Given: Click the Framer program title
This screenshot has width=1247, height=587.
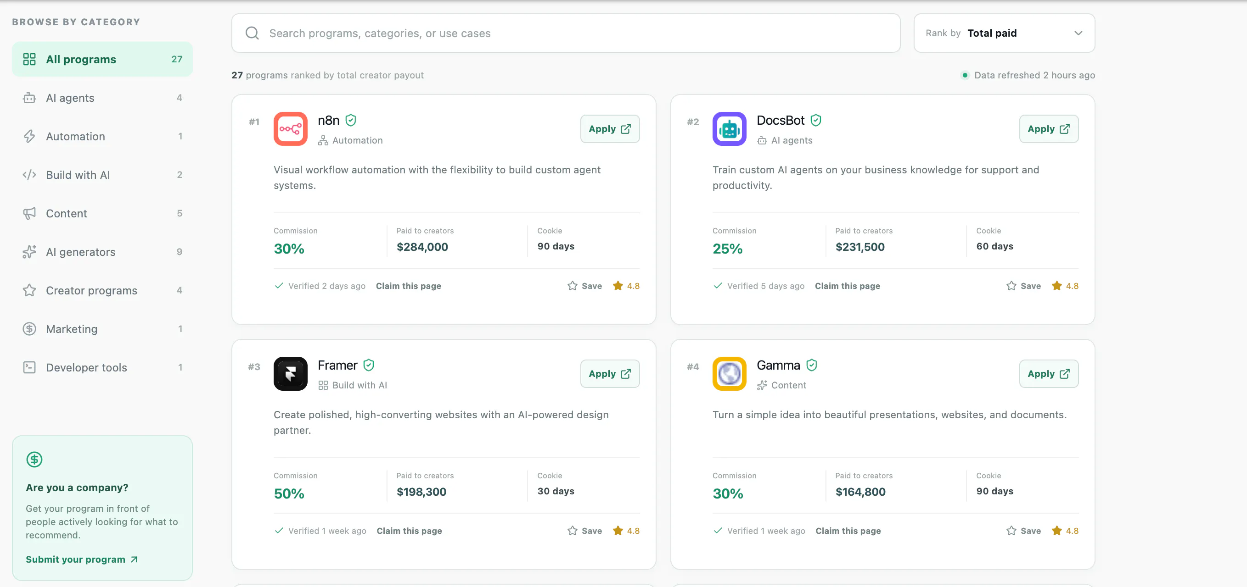Looking at the screenshot, I should pyautogui.click(x=337, y=365).
